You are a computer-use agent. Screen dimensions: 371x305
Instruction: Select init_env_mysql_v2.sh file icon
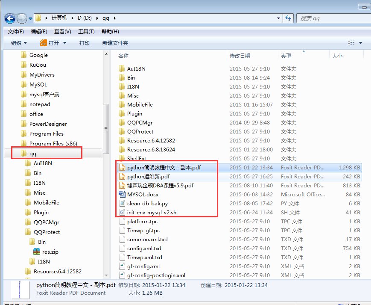tap(122, 212)
